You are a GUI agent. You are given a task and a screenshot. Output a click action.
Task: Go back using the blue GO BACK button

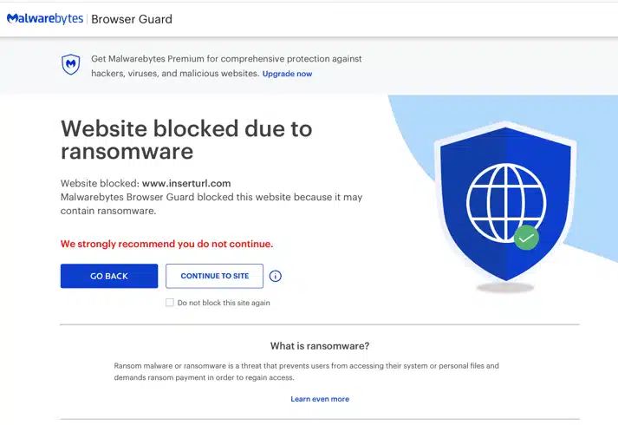pos(109,276)
